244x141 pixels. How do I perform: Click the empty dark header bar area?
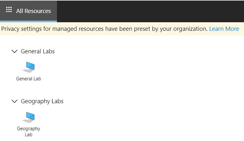click(150, 11)
